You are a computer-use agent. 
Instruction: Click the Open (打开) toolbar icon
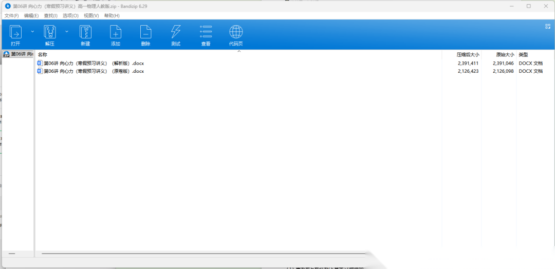[15, 33]
